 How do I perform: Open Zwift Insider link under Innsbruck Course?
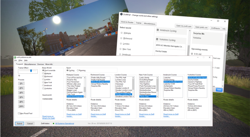[171, 115]
